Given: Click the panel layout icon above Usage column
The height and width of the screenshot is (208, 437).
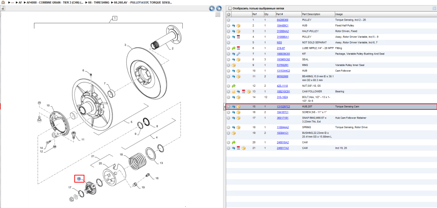Looking at the screenshot, I should [434, 8].
